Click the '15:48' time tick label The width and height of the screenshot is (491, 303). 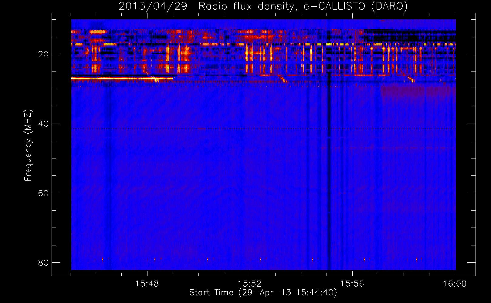click(147, 284)
